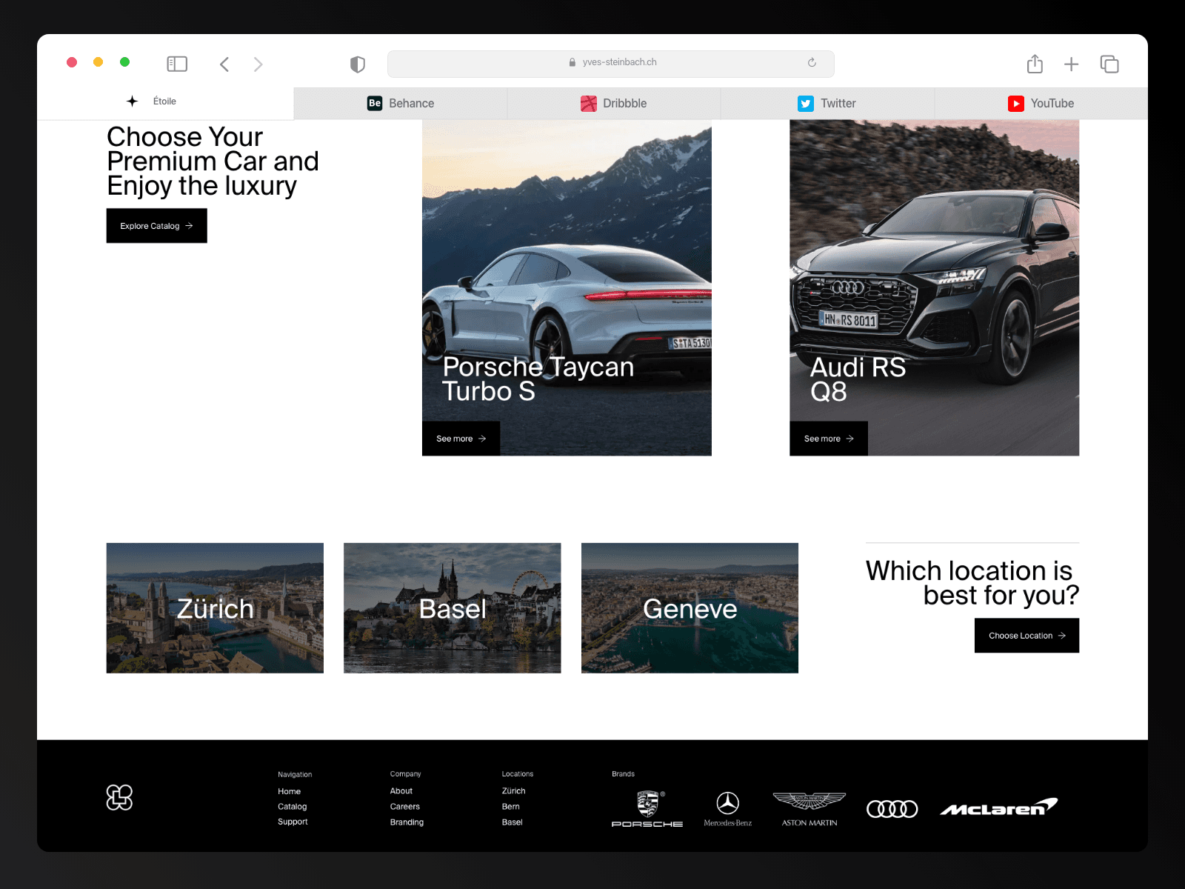This screenshot has height=889, width=1185.
Task: Click the footer site logo
Action: click(119, 797)
